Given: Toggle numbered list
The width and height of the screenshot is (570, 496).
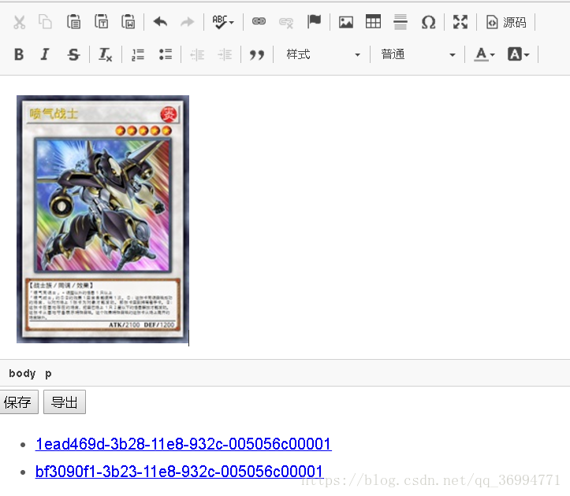Looking at the screenshot, I should click(x=138, y=54).
